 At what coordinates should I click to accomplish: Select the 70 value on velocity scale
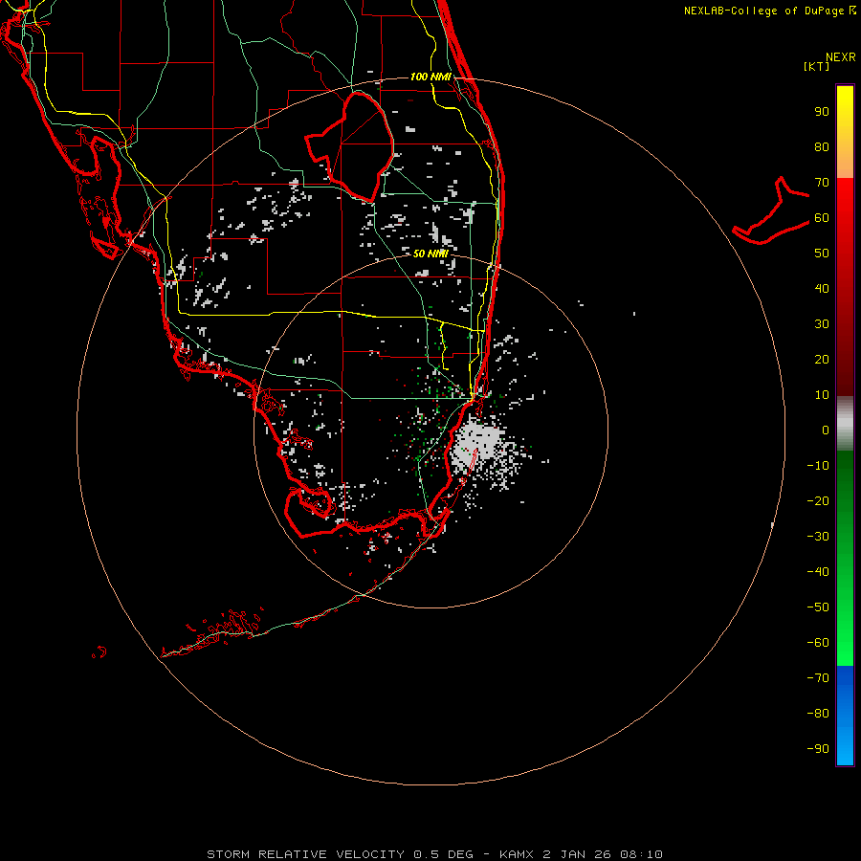point(822,183)
